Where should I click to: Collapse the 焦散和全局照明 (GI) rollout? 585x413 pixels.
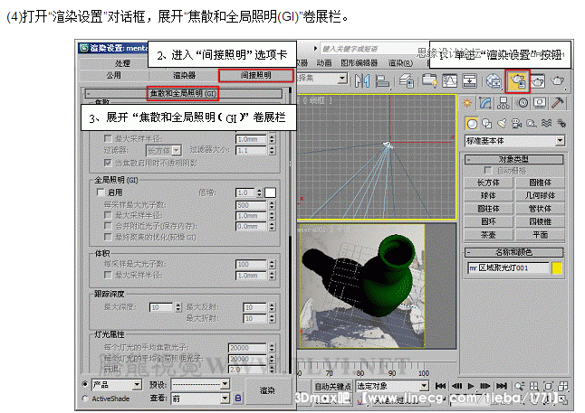pos(183,93)
